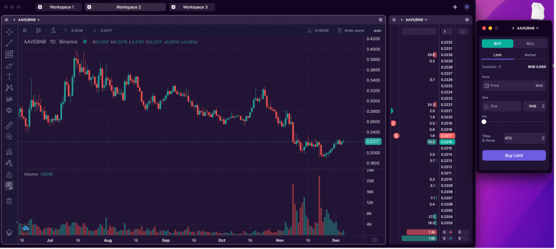This screenshot has width=556, height=249.
Task: Open the BNB size unit dropdown
Action: [535, 106]
